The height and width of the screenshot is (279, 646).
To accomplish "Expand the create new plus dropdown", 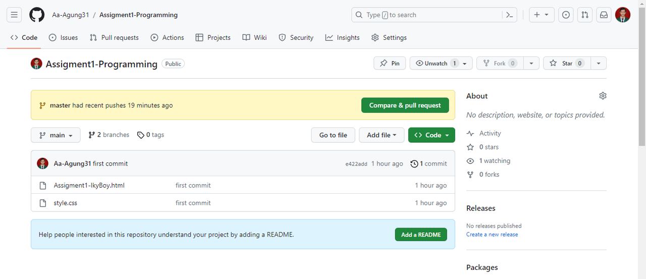I will click(x=542, y=15).
